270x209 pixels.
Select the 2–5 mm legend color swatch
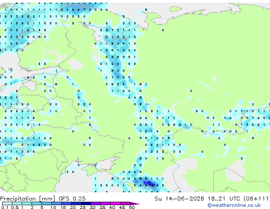37,203
